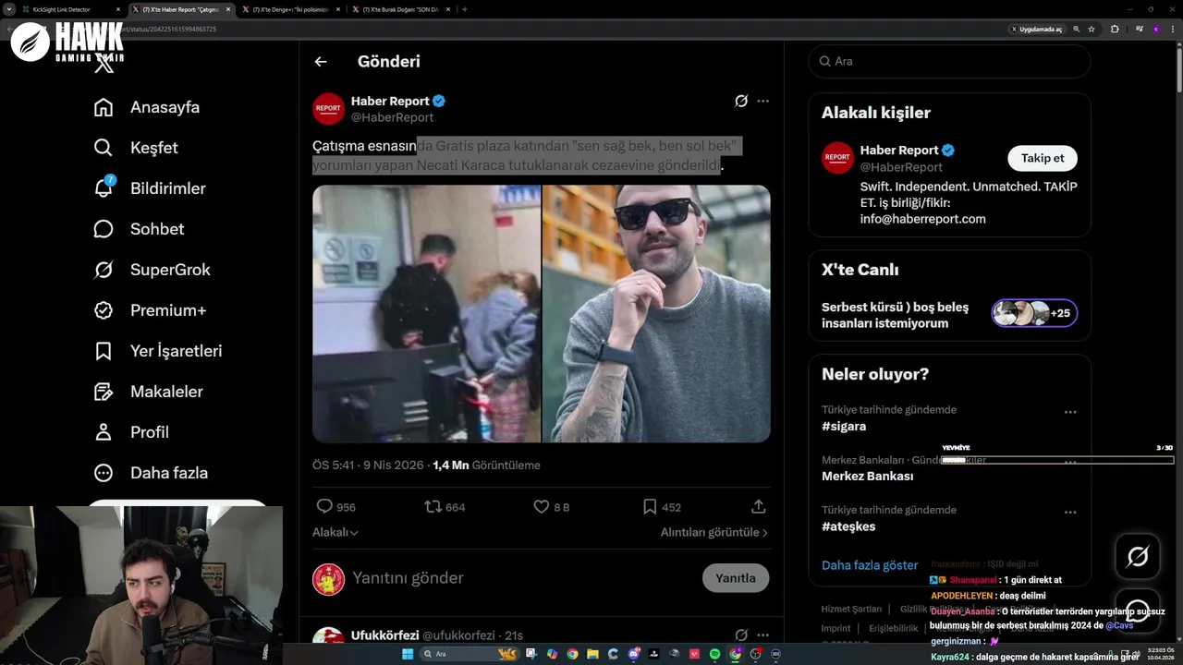Open SuperGrok from sidebar
Viewport: 1183px width, 665px height.
click(152, 270)
